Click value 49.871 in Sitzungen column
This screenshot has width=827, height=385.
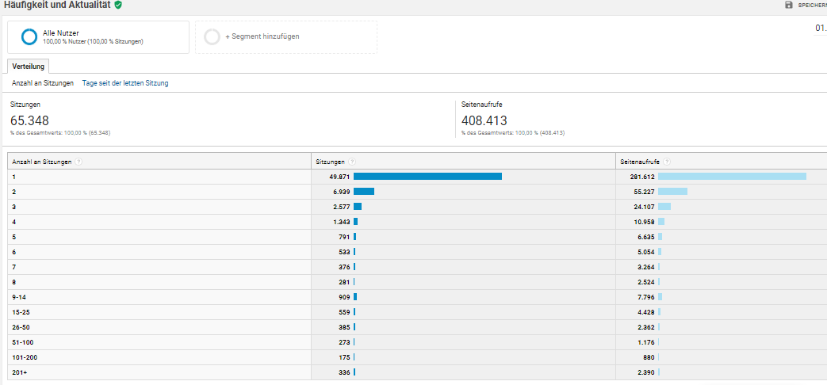pos(339,177)
